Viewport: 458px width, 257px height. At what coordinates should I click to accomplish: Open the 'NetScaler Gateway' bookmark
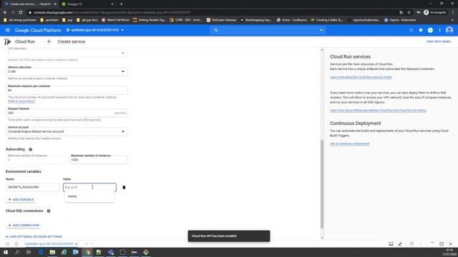point(221,20)
